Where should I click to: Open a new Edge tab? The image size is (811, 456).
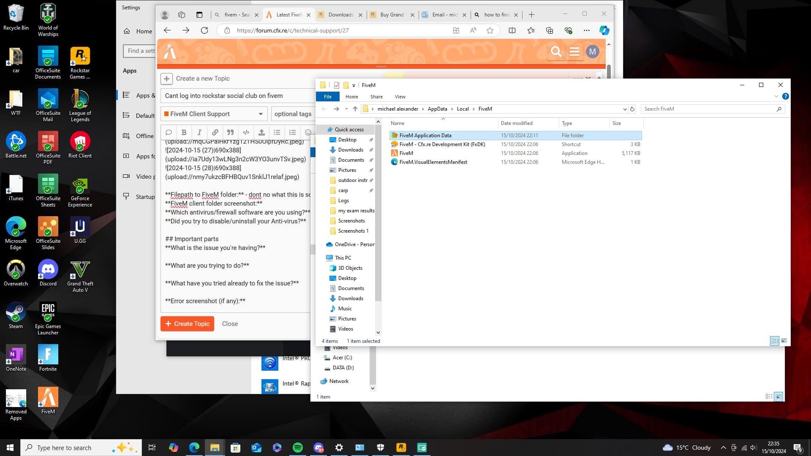pyautogui.click(x=531, y=15)
